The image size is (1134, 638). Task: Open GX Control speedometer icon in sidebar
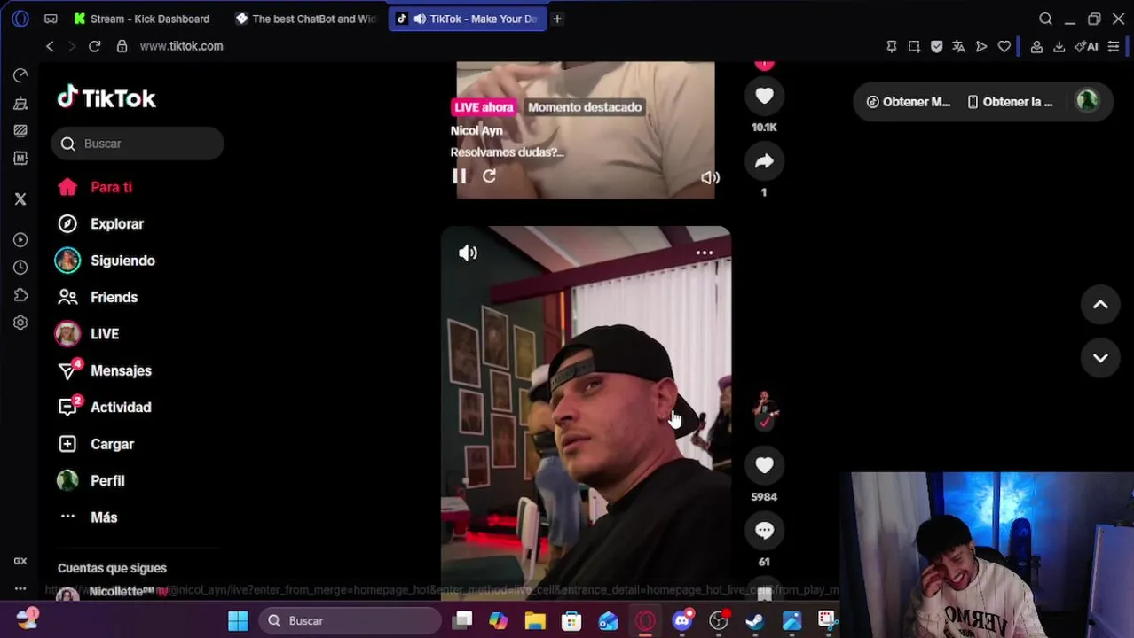coord(20,75)
